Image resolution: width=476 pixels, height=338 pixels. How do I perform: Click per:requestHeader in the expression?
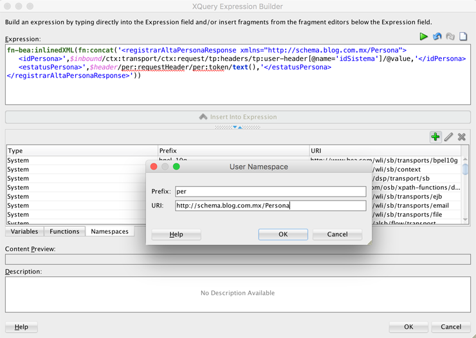pos(153,67)
